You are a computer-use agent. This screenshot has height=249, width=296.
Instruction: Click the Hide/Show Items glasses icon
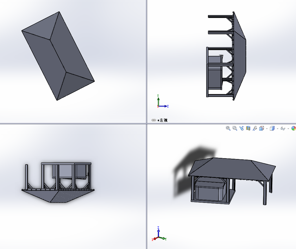click(283, 129)
